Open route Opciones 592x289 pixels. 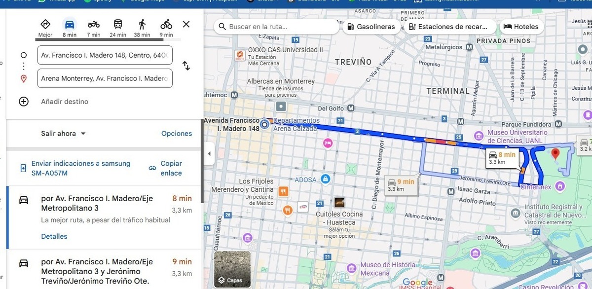(x=177, y=134)
